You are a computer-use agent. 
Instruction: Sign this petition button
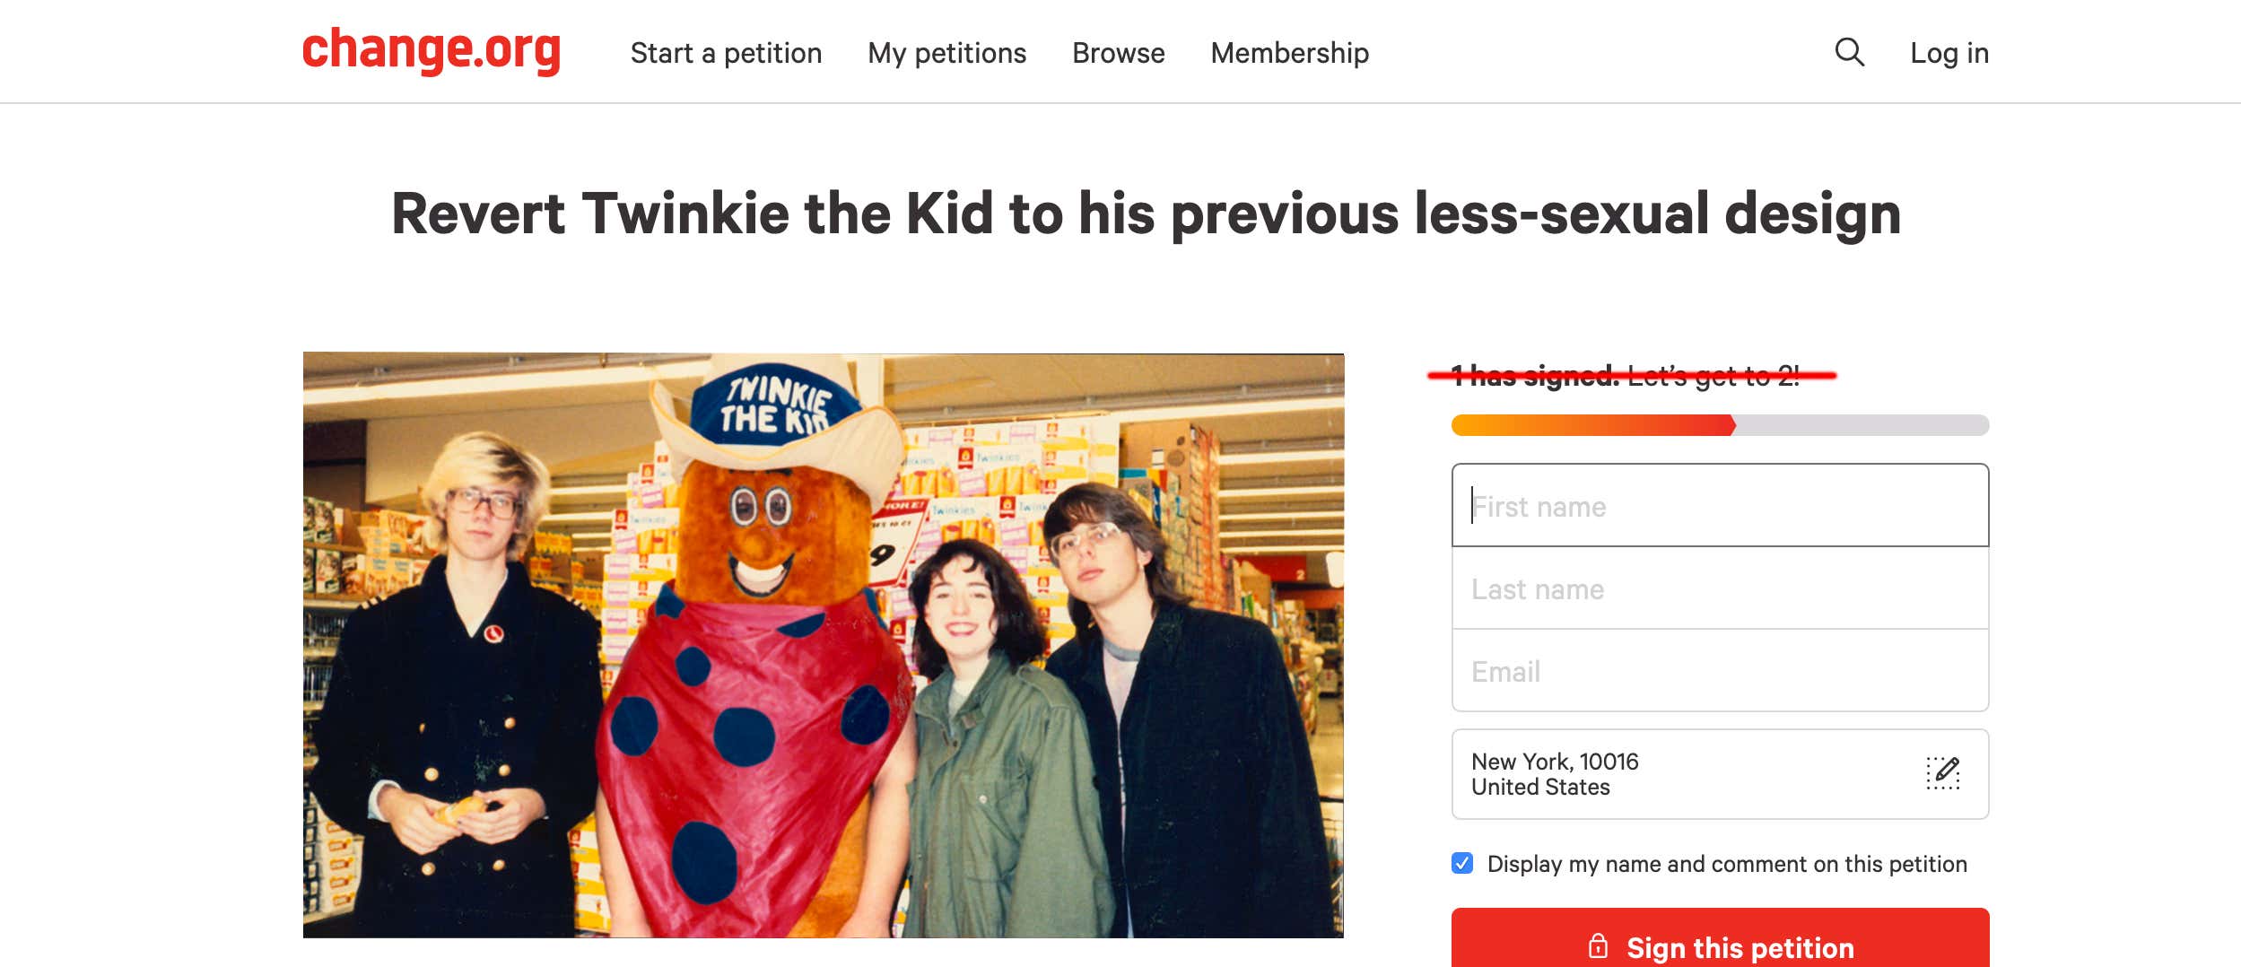click(1720, 938)
